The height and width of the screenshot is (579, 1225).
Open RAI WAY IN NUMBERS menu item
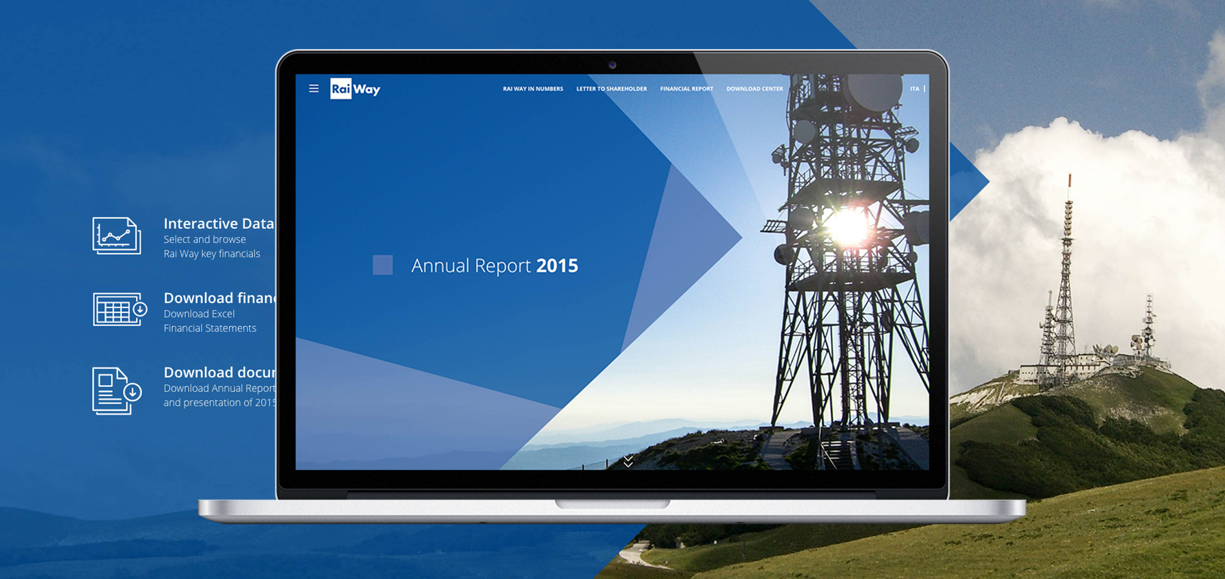click(x=533, y=89)
